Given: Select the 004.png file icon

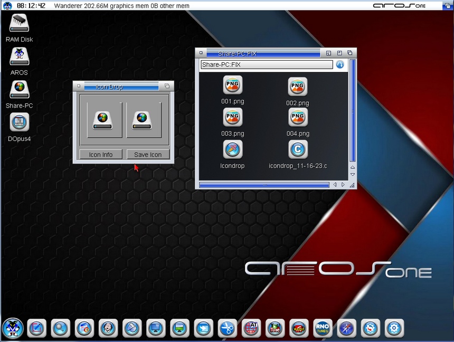Looking at the screenshot, I should click(x=298, y=117).
